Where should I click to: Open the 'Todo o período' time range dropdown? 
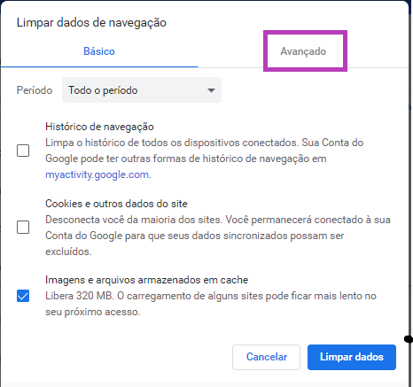point(142,90)
